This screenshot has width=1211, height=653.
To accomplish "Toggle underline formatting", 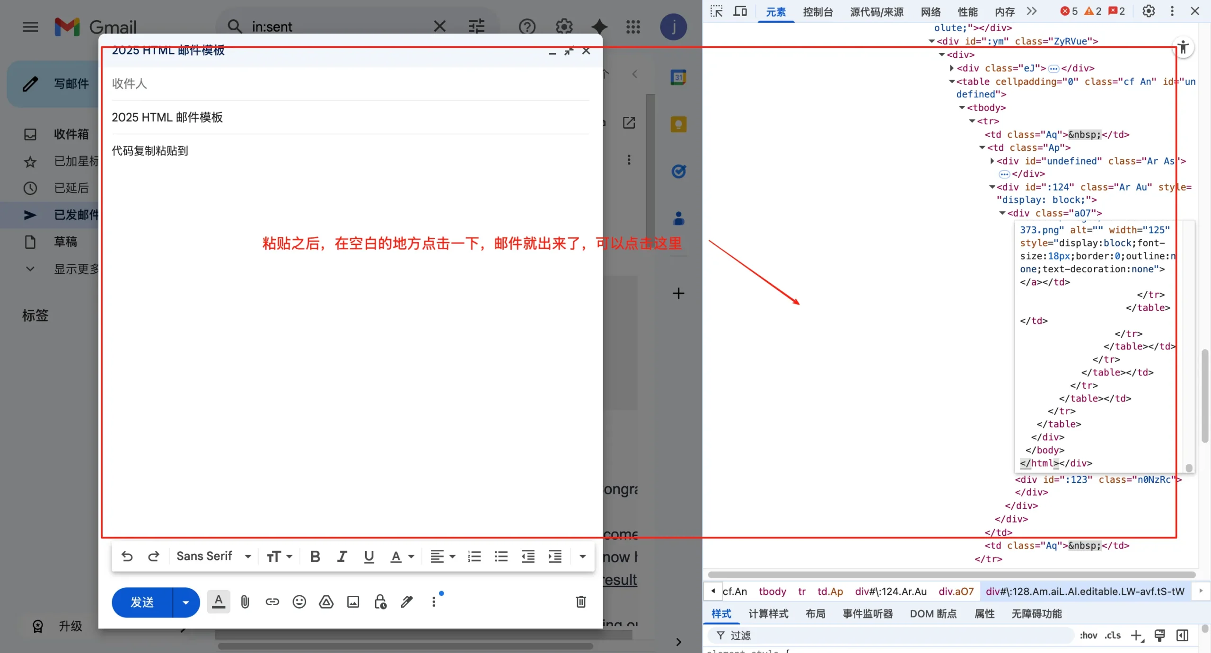I will pos(369,556).
